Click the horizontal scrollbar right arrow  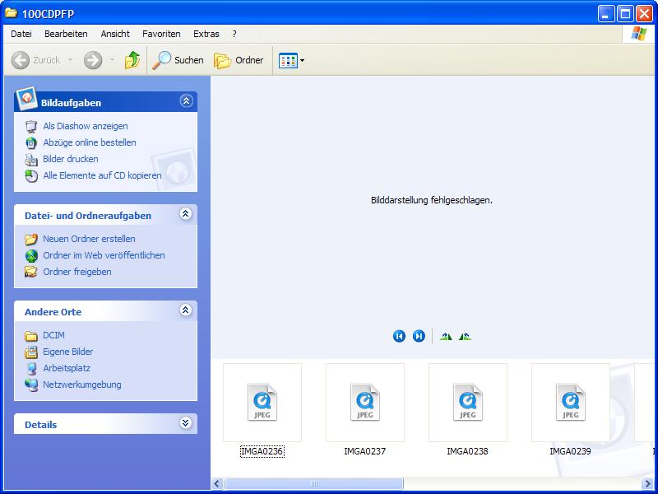coord(651,484)
